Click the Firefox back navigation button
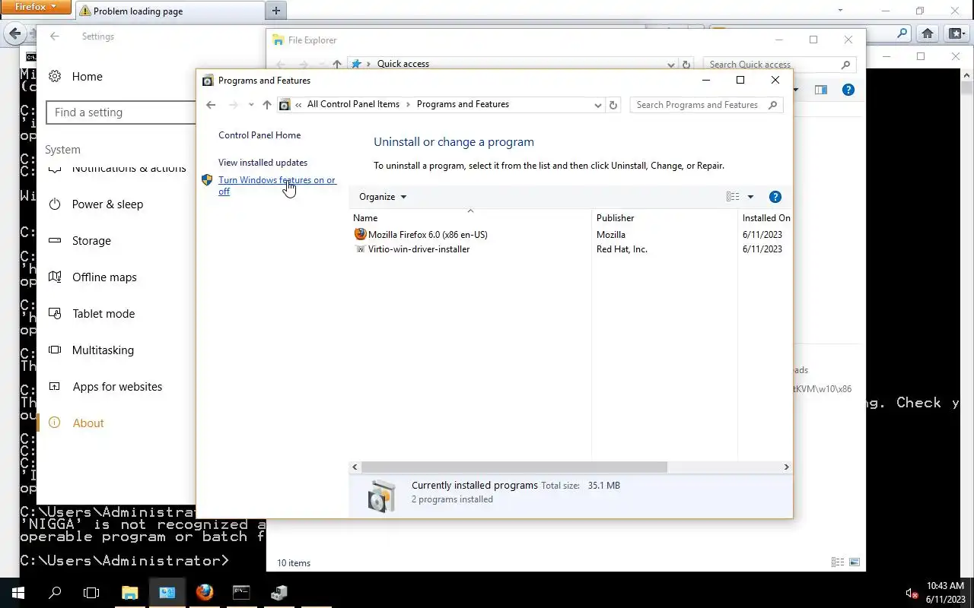 pos(14,33)
